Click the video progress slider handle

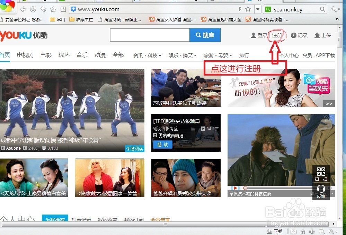tap(245, 188)
